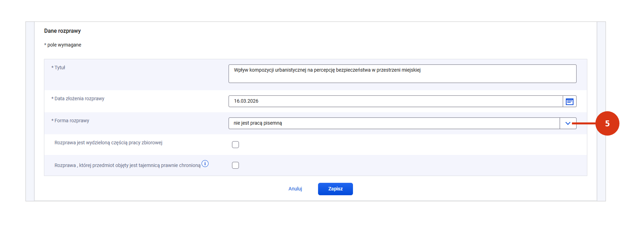Check 'wydzieloną częścią pracy zbiorowej' checkbox
This screenshot has height=233, width=632.
235,145
